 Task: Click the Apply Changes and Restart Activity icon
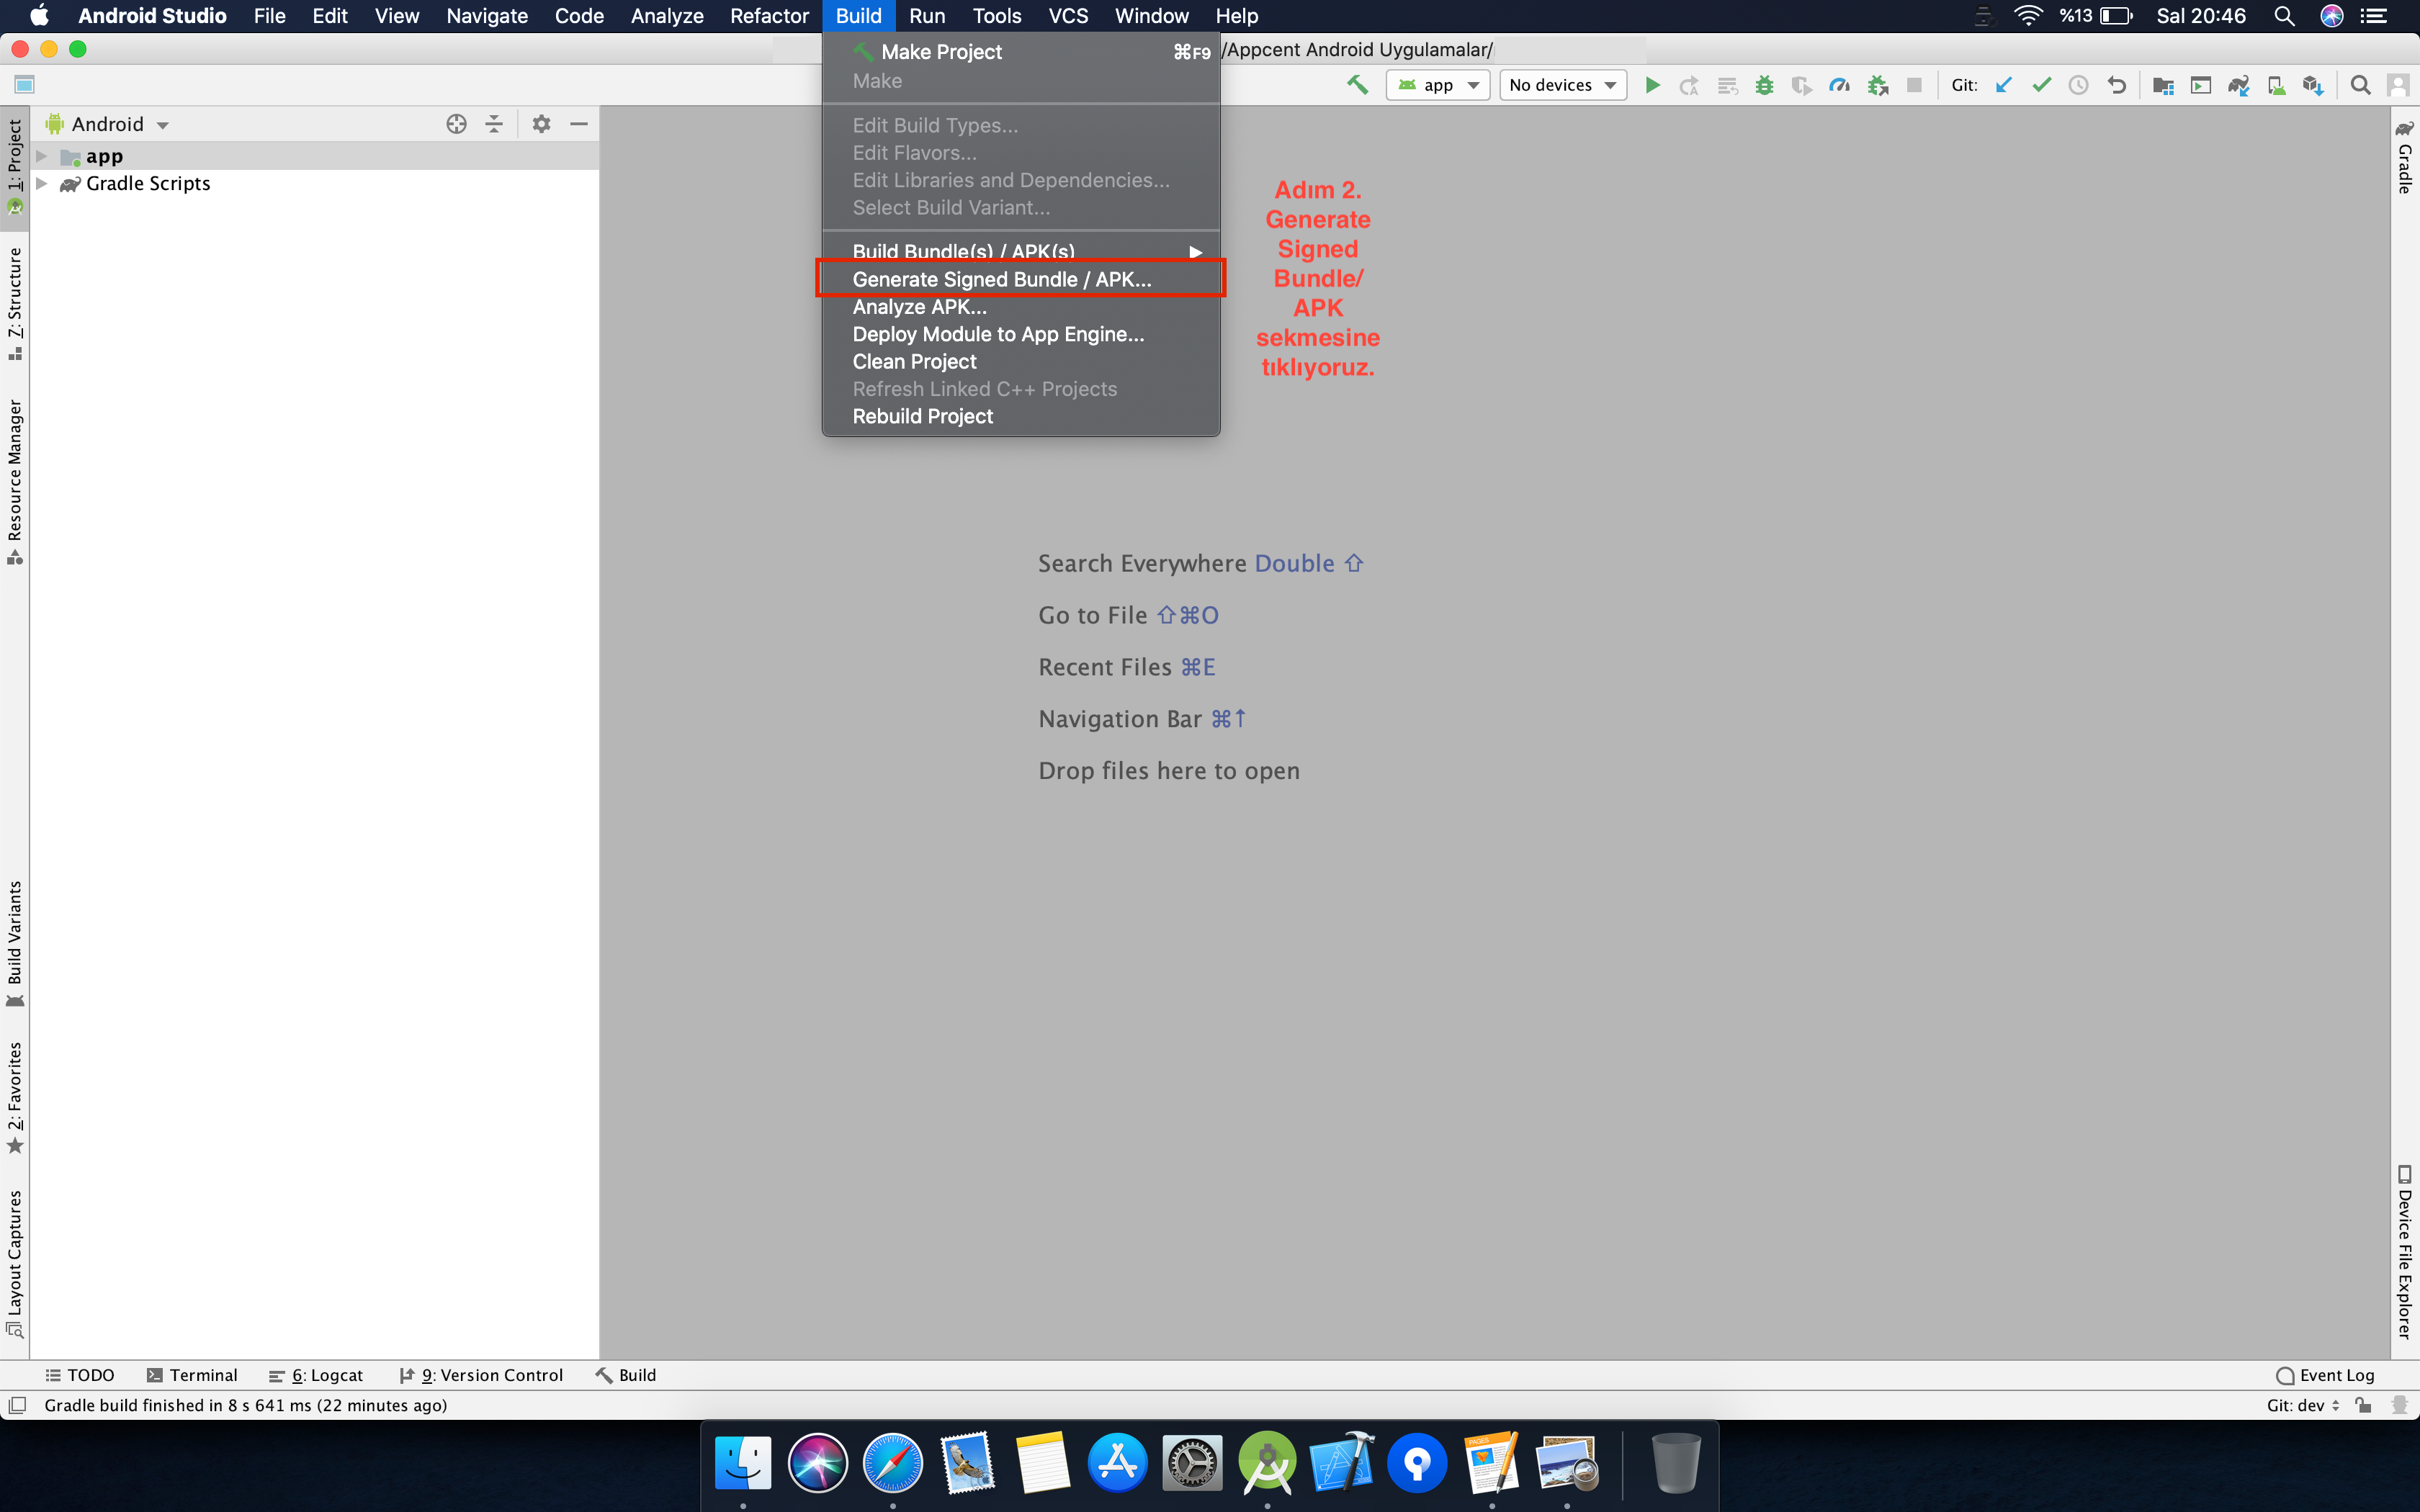(1689, 85)
